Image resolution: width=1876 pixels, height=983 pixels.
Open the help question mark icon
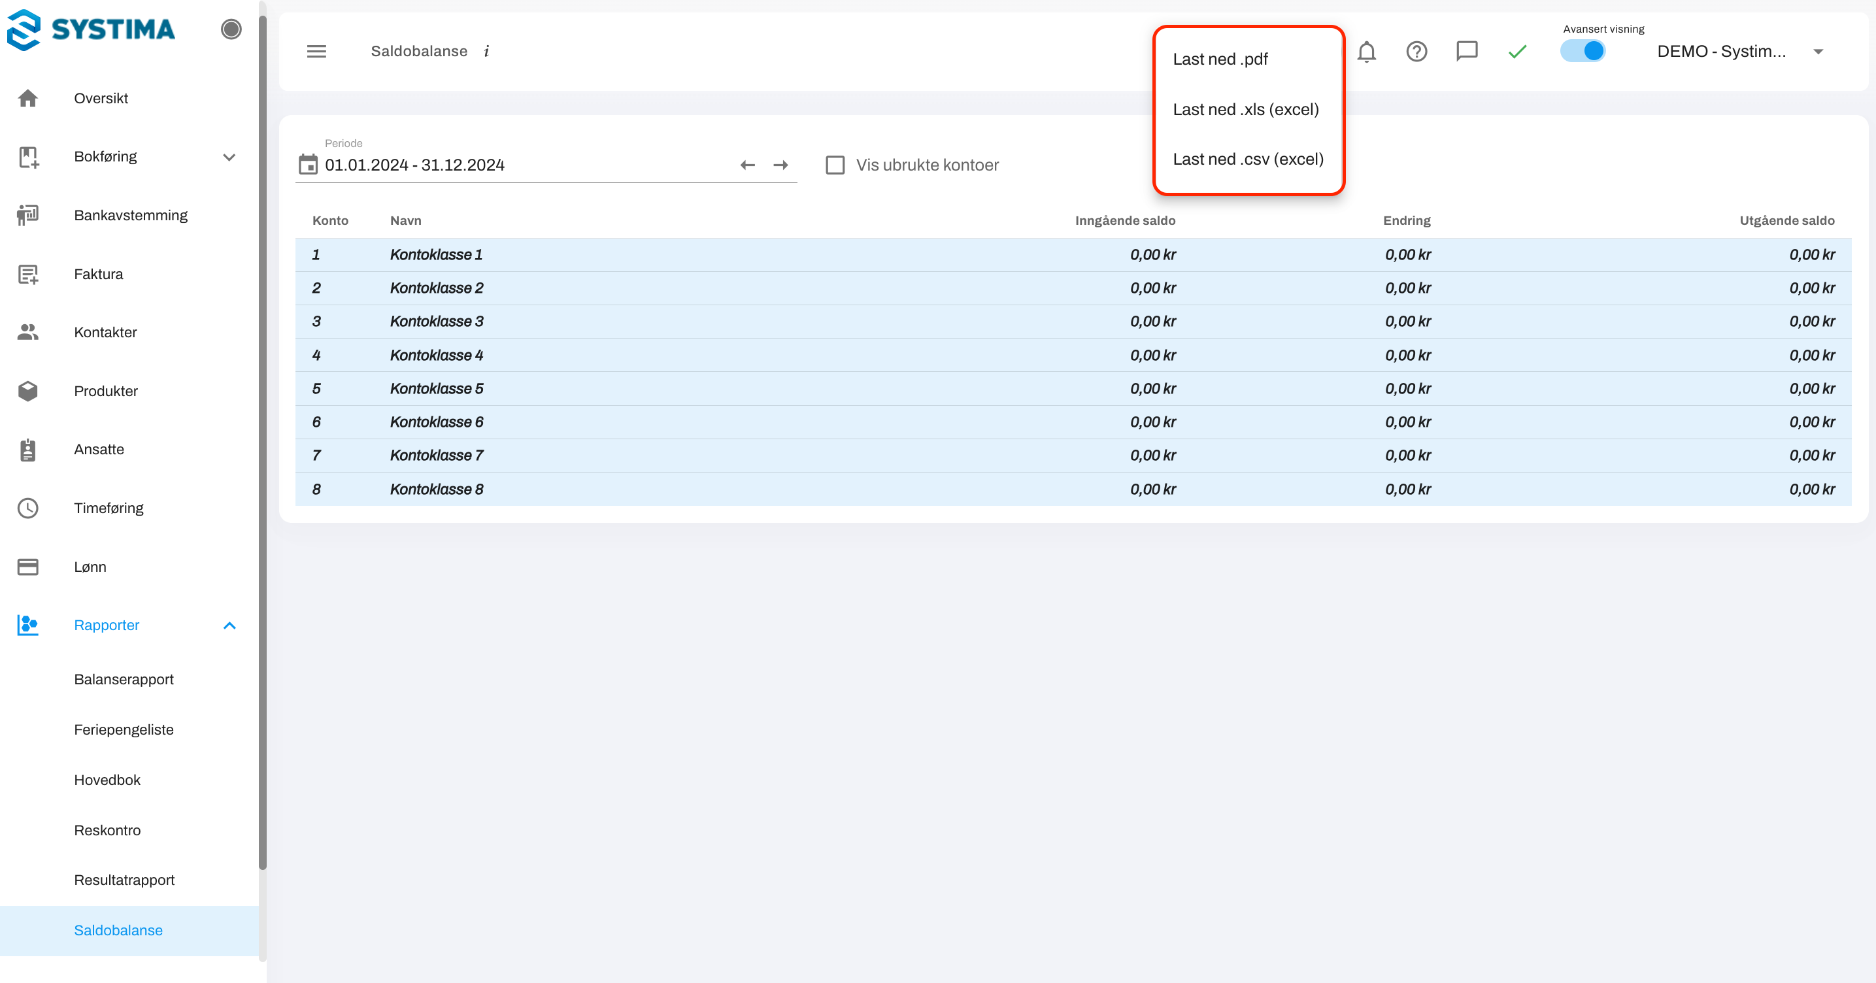click(1416, 52)
